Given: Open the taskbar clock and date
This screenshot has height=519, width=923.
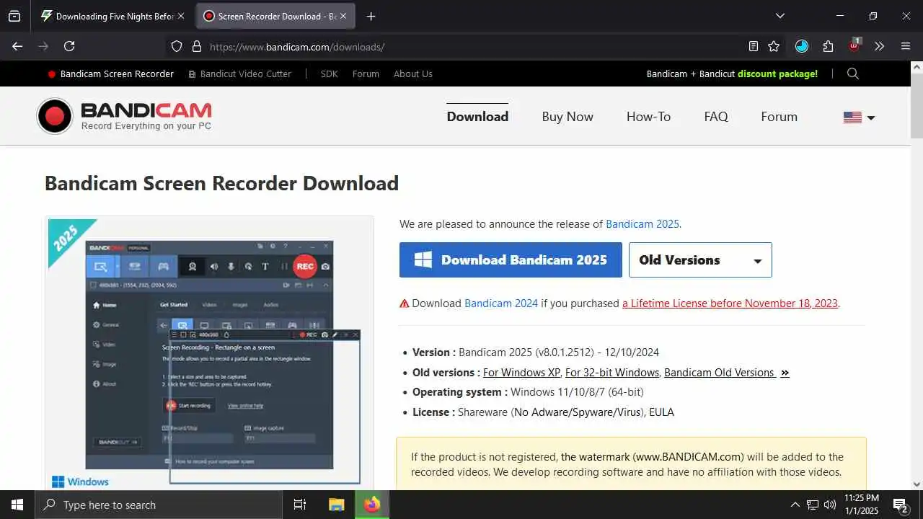Looking at the screenshot, I should [861, 505].
